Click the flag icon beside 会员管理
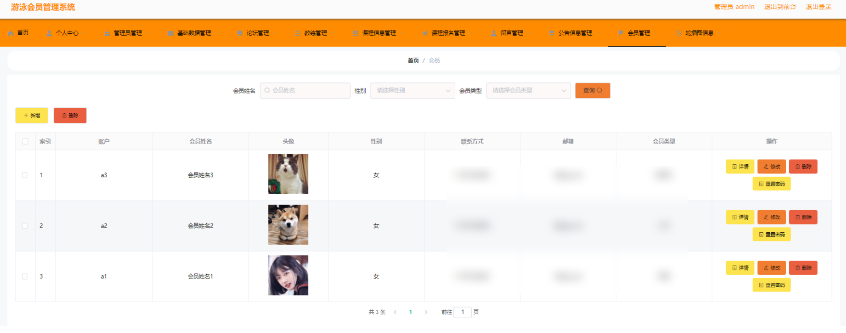Image resolution: width=846 pixels, height=333 pixels. (x=621, y=33)
